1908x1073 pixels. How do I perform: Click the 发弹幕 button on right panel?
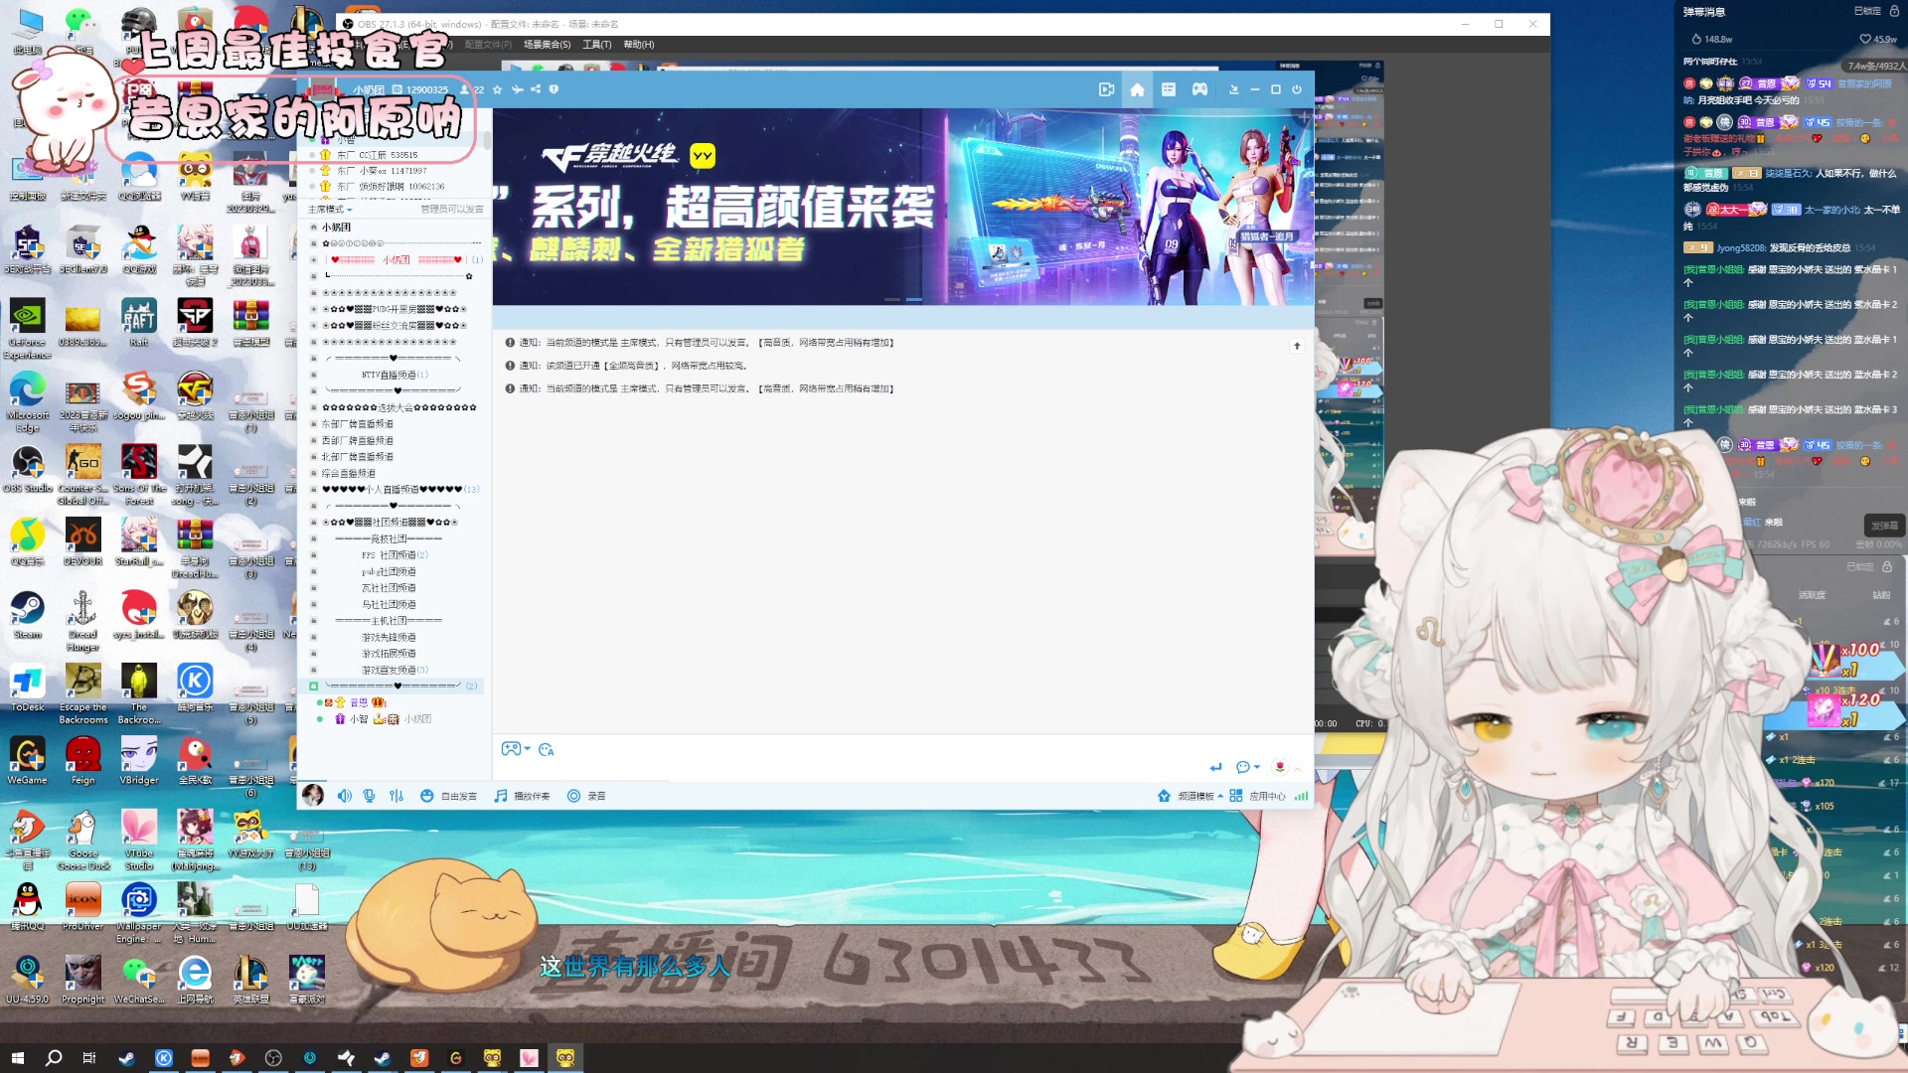click(x=1884, y=526)
